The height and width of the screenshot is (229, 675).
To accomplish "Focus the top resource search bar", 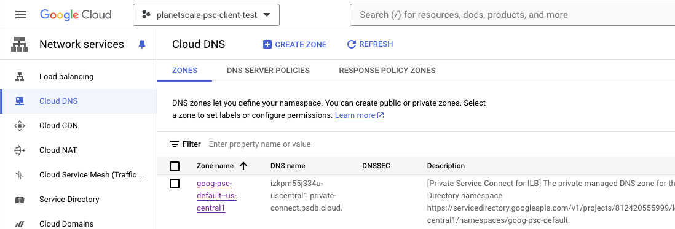I will tap(512, 15).
